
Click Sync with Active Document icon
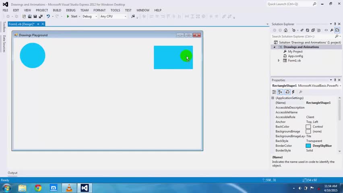pos(302,30)
